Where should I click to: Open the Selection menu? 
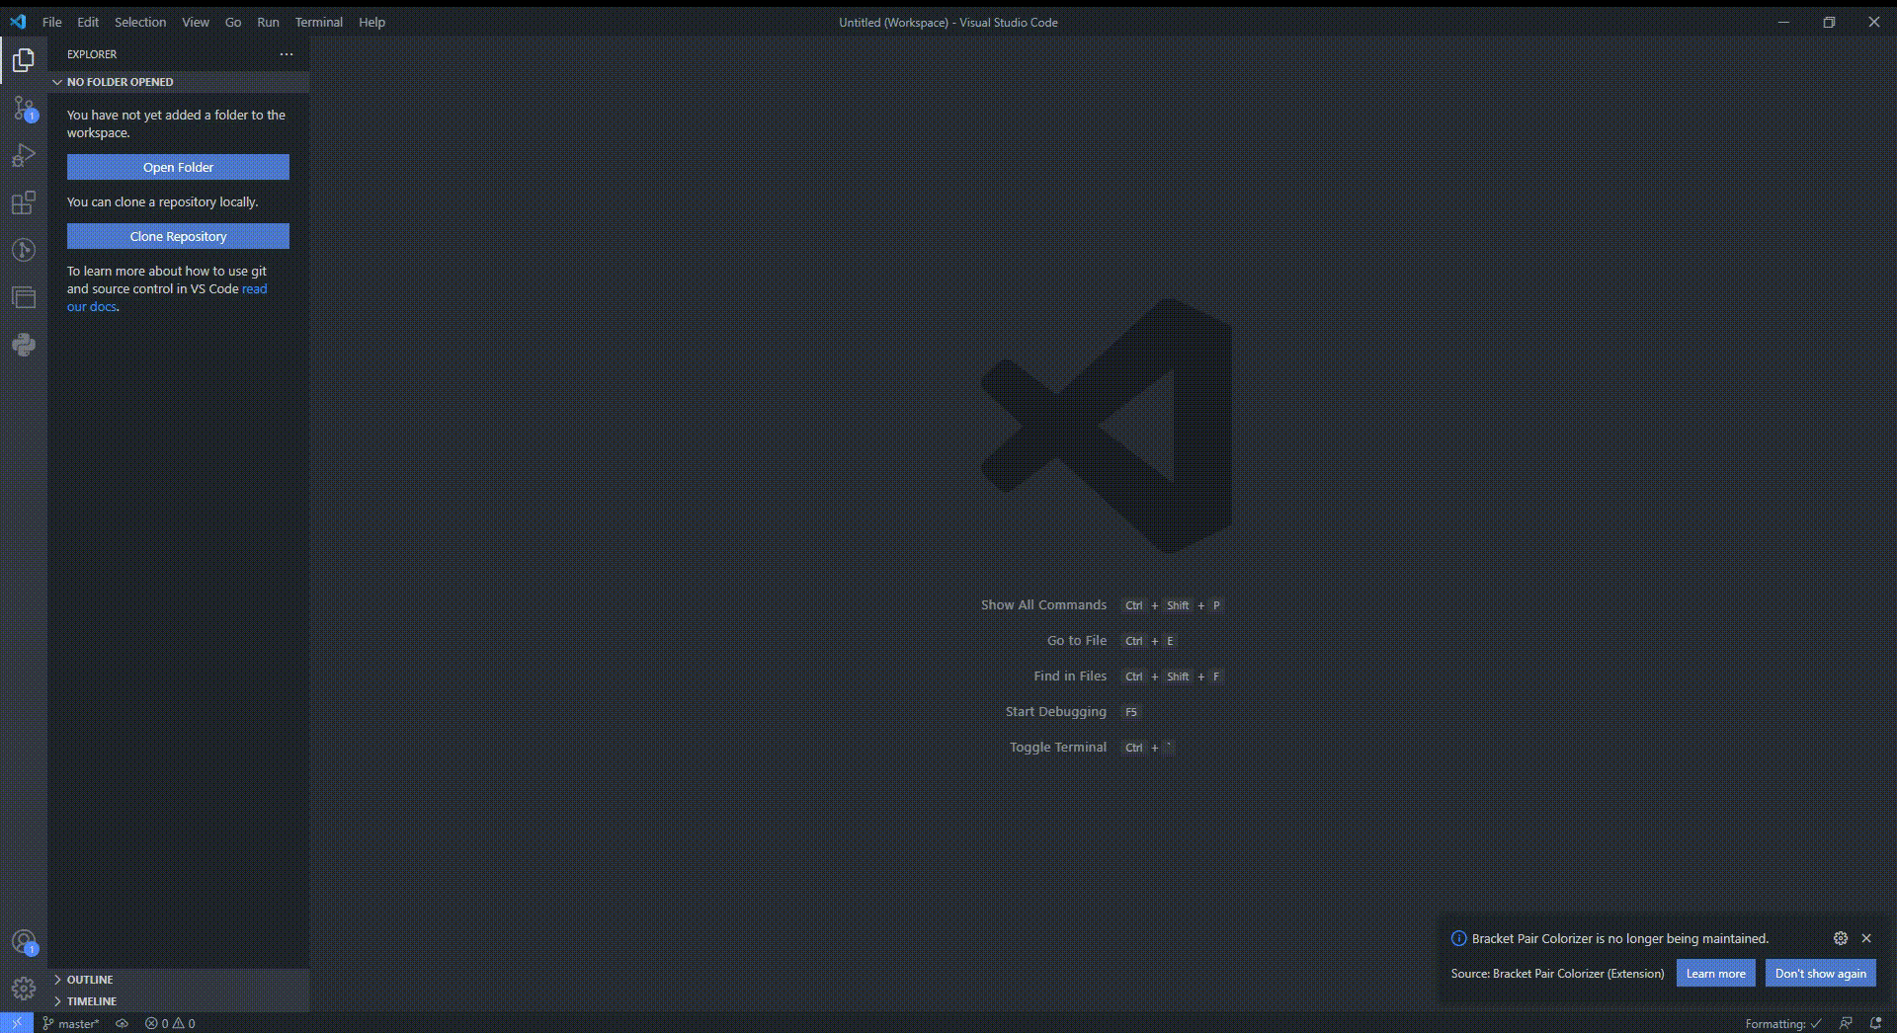[140, 22]
